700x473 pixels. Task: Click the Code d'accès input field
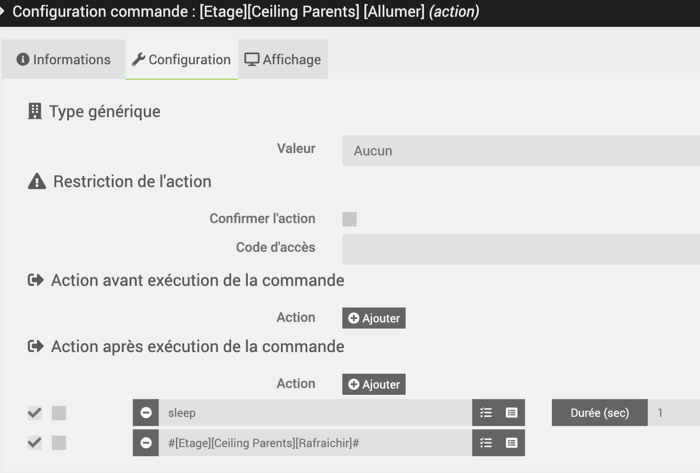521,249
